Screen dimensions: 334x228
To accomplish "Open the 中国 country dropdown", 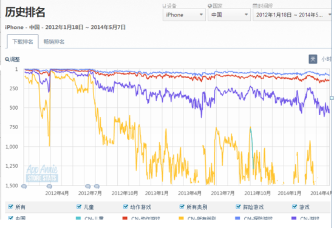I will [229, 15].
